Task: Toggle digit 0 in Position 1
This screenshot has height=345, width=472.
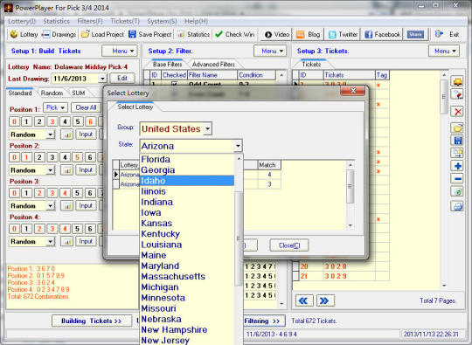Action: coord(14,121)
